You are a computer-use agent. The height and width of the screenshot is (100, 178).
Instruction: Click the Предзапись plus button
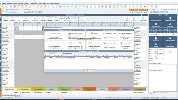tap(26, 19)
